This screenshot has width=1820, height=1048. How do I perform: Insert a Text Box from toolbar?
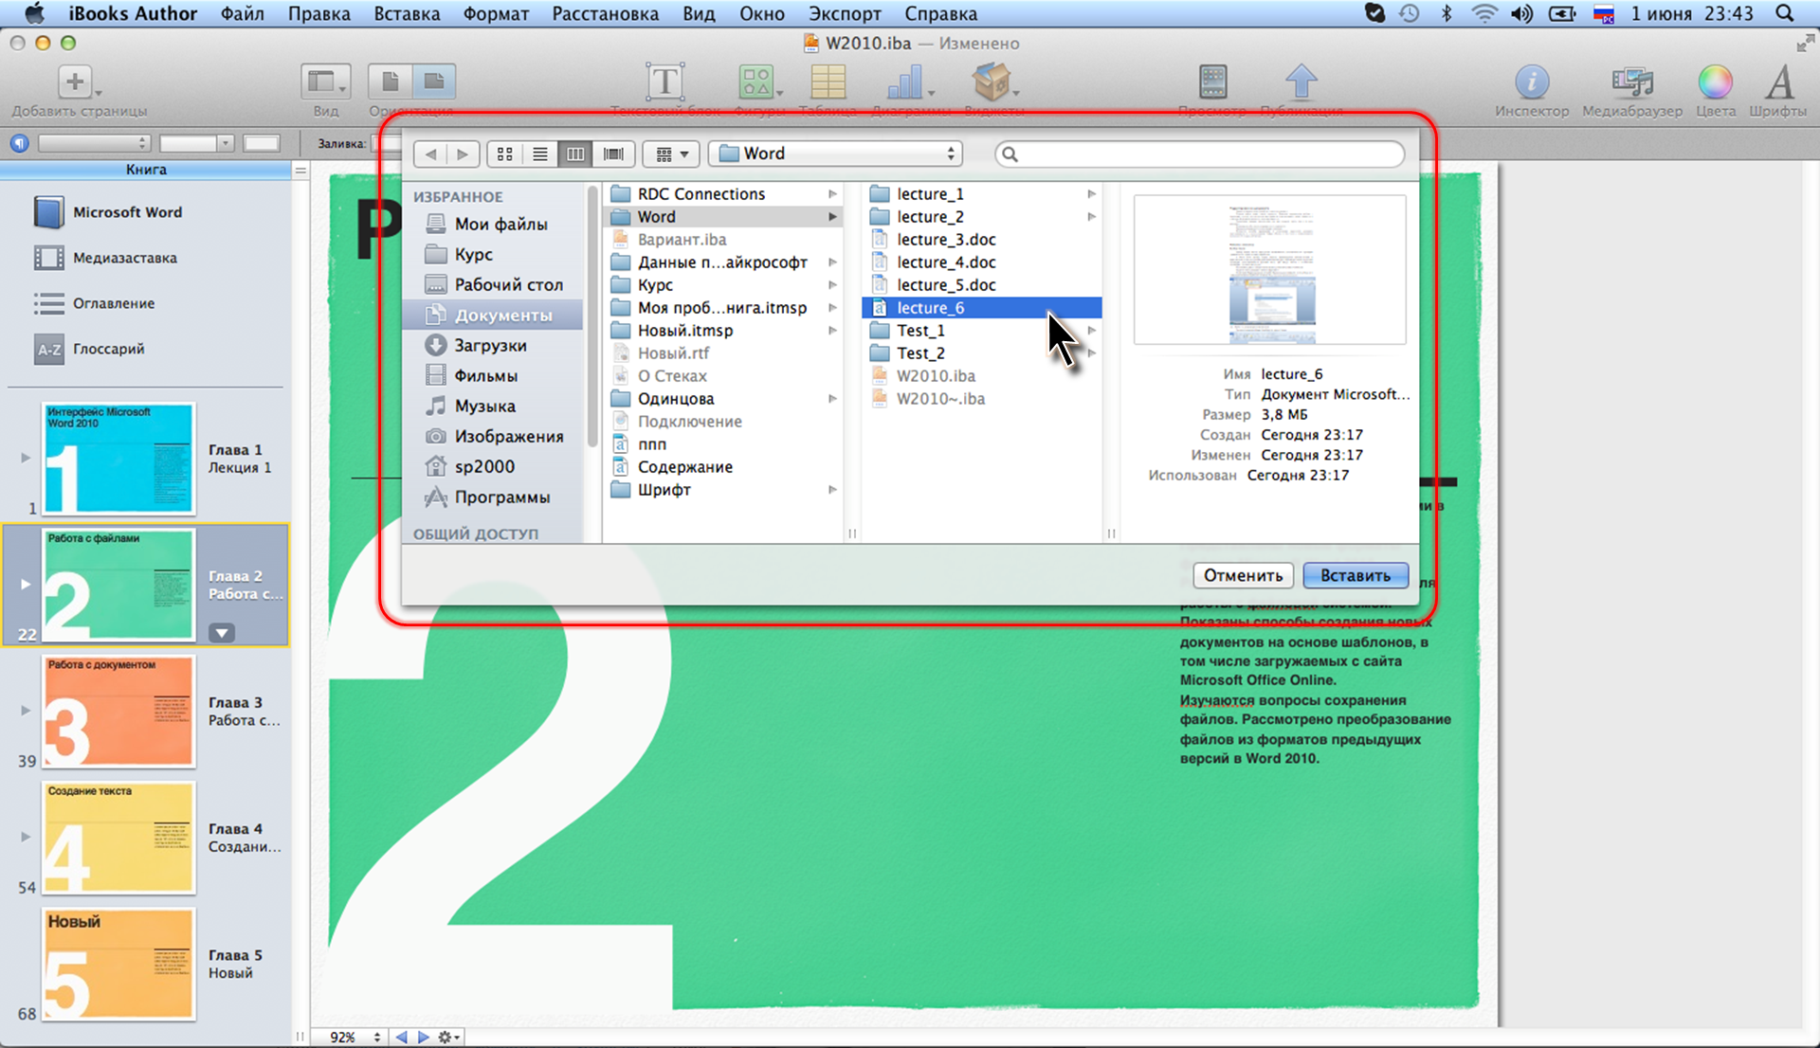pos(664,81)
